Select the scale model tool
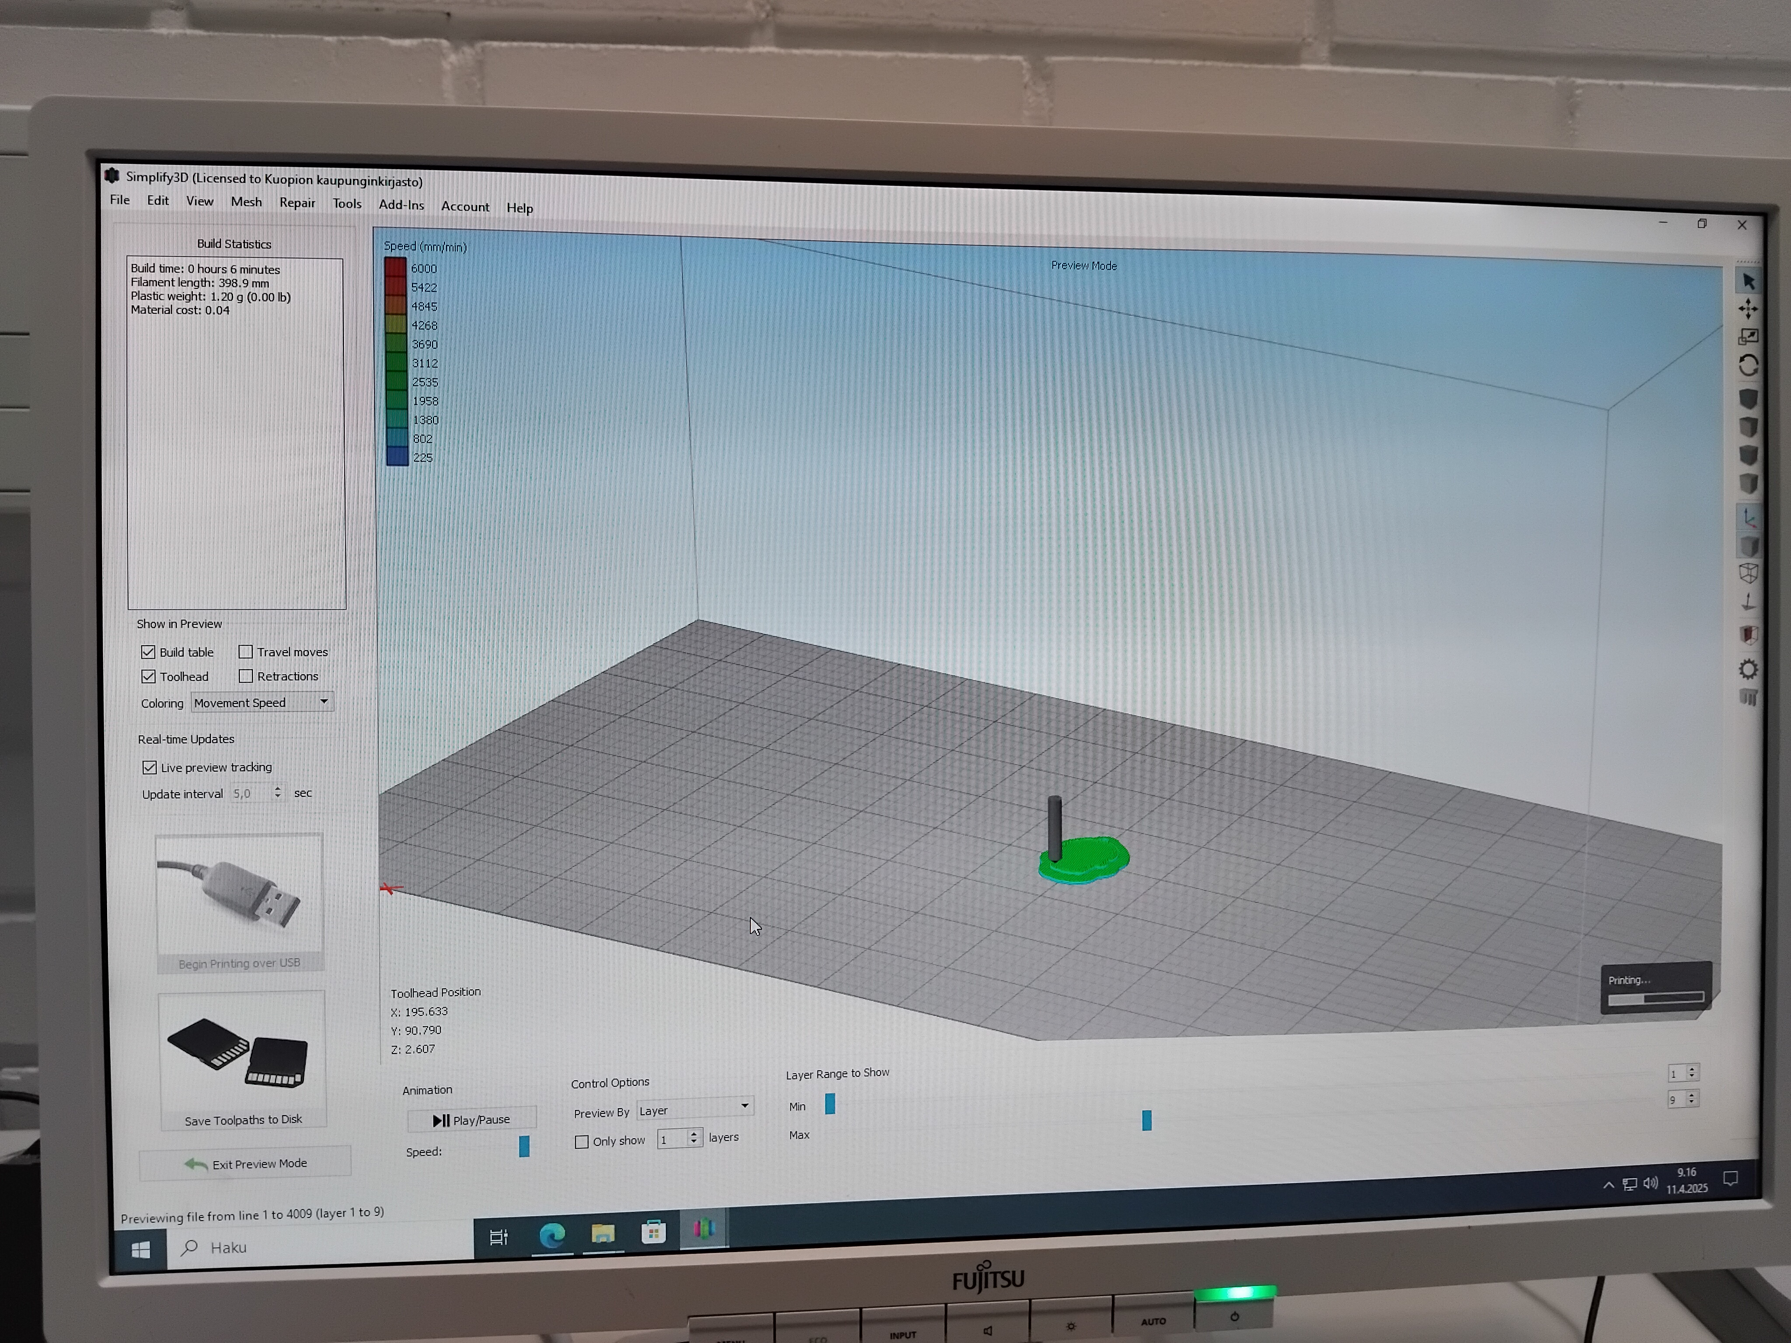Screen dimensions: 1791x1343 [x=1748, y=337]
